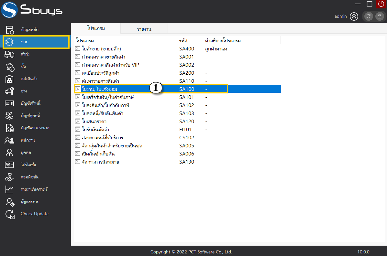Open ช่าง technician icon
The image size is (387, 256).
point(9,91)
